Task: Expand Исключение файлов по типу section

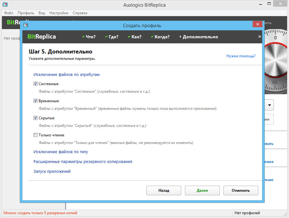Action: 61,152
